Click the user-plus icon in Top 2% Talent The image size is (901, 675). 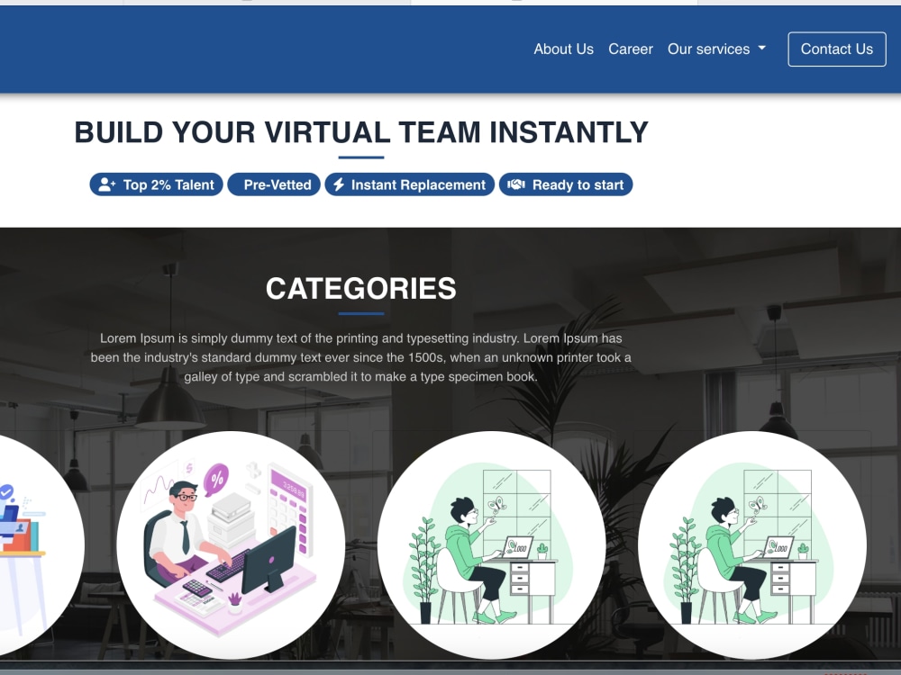point(107,184)
